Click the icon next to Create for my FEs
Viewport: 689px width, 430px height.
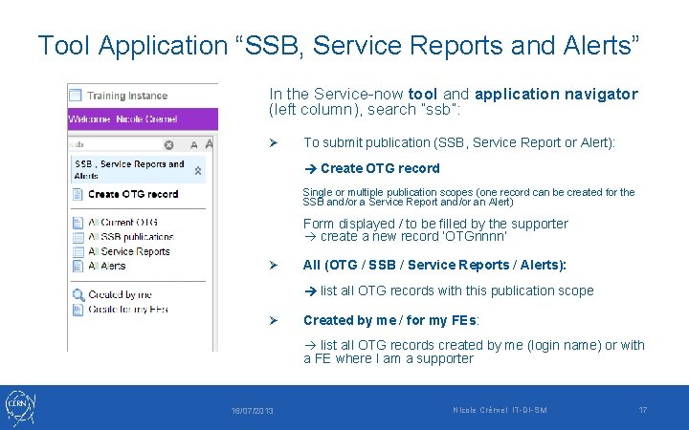tap(78, 310)
